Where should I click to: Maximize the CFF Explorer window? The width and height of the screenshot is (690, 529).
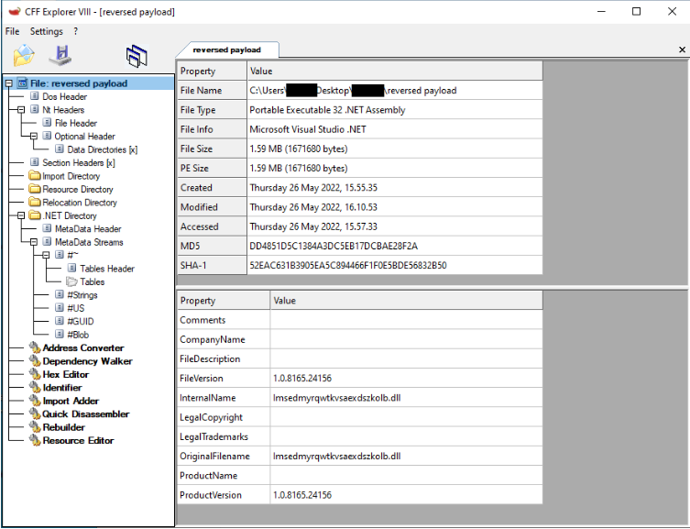[636, 12]
